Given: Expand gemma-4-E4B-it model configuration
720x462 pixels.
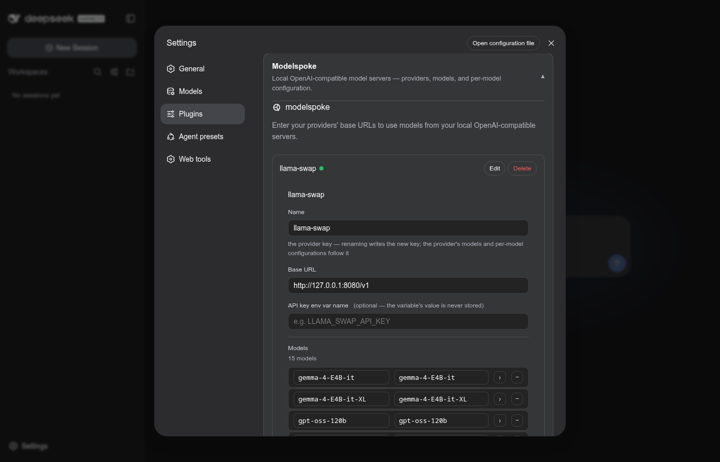Looking at the screenshot, I should (500, 377).
